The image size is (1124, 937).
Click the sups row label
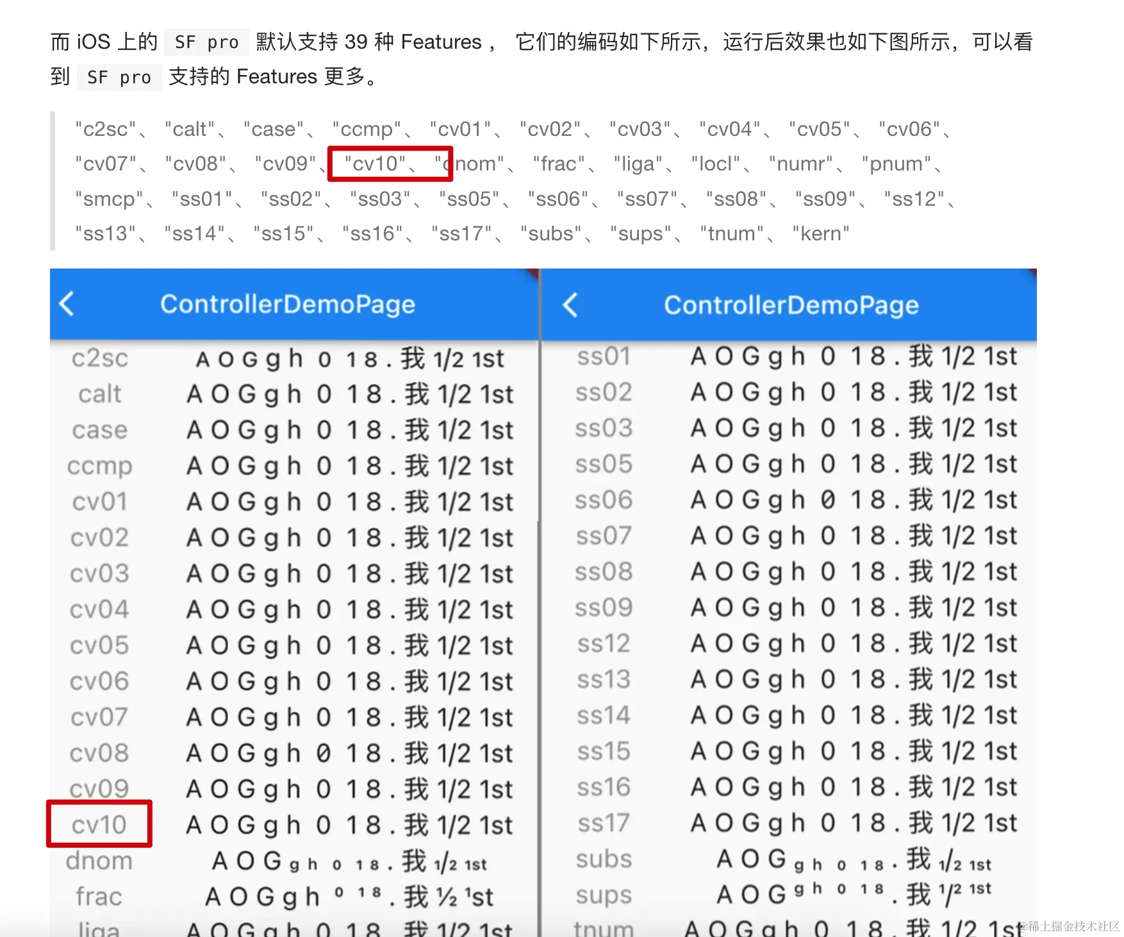click(x=604, y=895)
